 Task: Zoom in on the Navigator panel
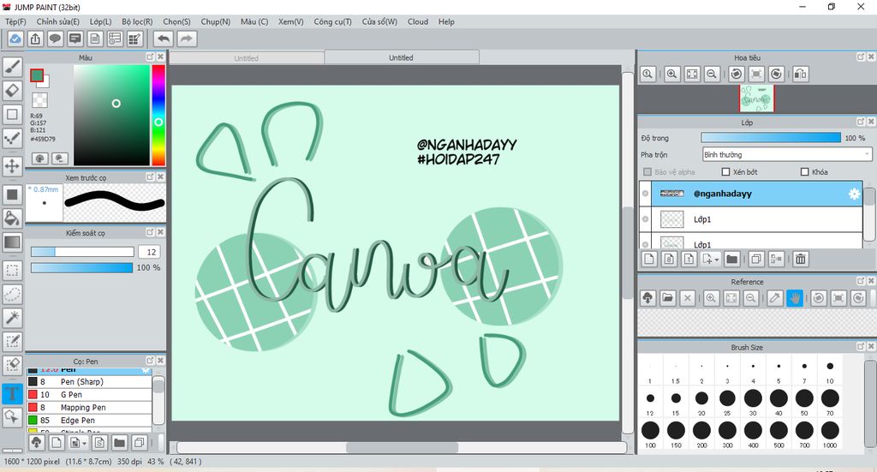click(x=671, y=74)
